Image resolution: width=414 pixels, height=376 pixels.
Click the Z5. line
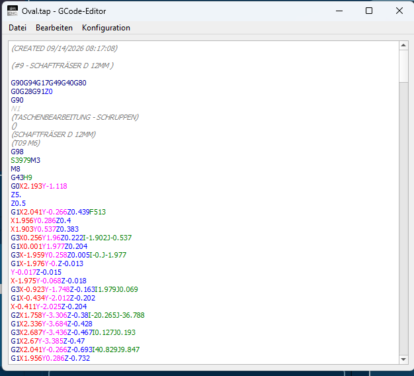pos(16,195)
